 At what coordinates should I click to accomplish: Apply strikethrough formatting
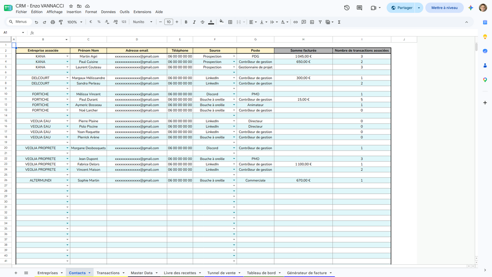203,22
